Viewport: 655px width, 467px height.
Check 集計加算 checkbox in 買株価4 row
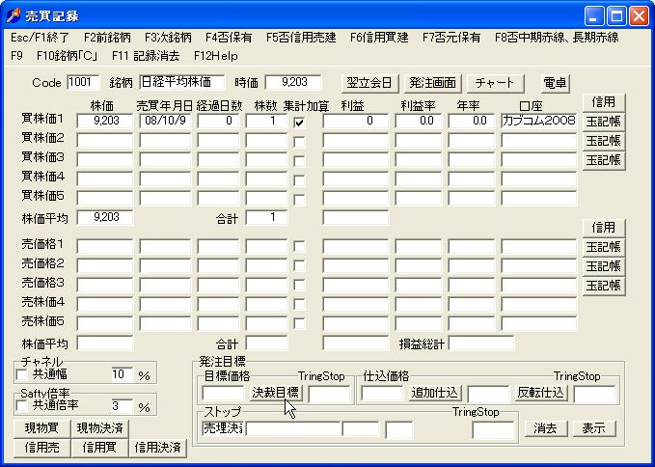pos(299,180)
